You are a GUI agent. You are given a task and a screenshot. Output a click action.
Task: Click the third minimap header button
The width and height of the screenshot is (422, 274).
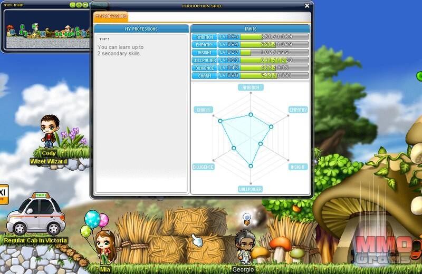(85, 5)
